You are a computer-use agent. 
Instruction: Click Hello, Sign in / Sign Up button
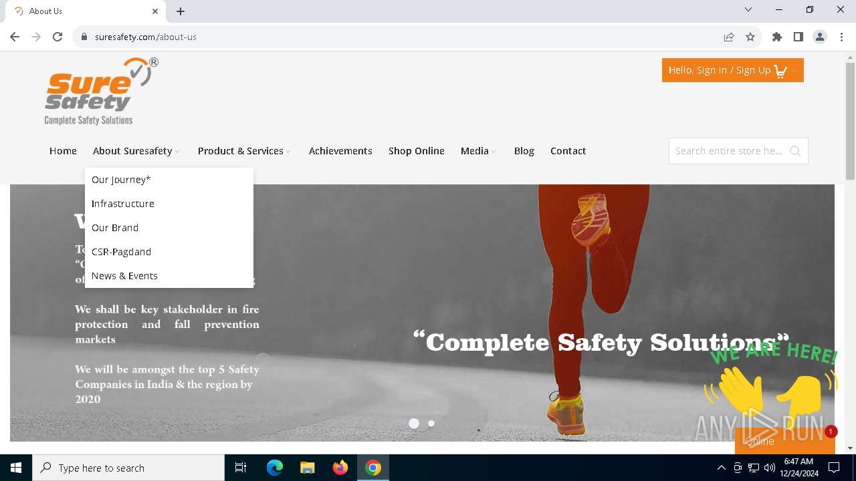tap(733, 70)
